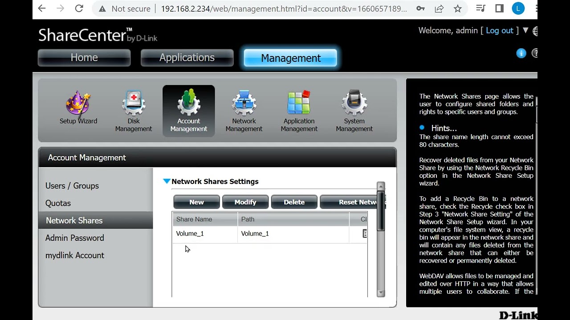This screenshot has width=570, height=320.
Task: Open the saved passwords key icon
Action: click(420, 9)
